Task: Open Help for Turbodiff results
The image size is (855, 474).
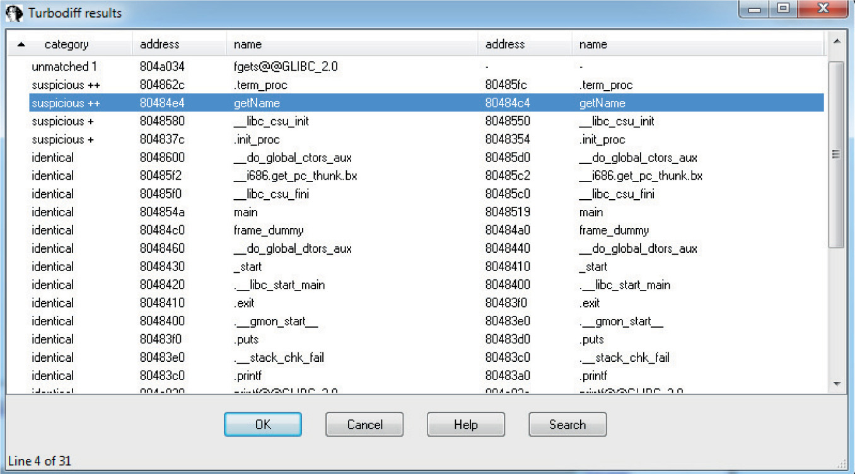Action: (x=466, y=424)
